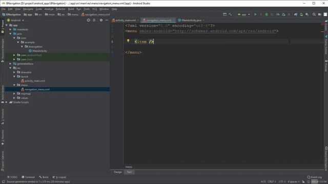Click the green Debug bug icon
The width and height of the screenshot is (328, 184).
[266, 14]
